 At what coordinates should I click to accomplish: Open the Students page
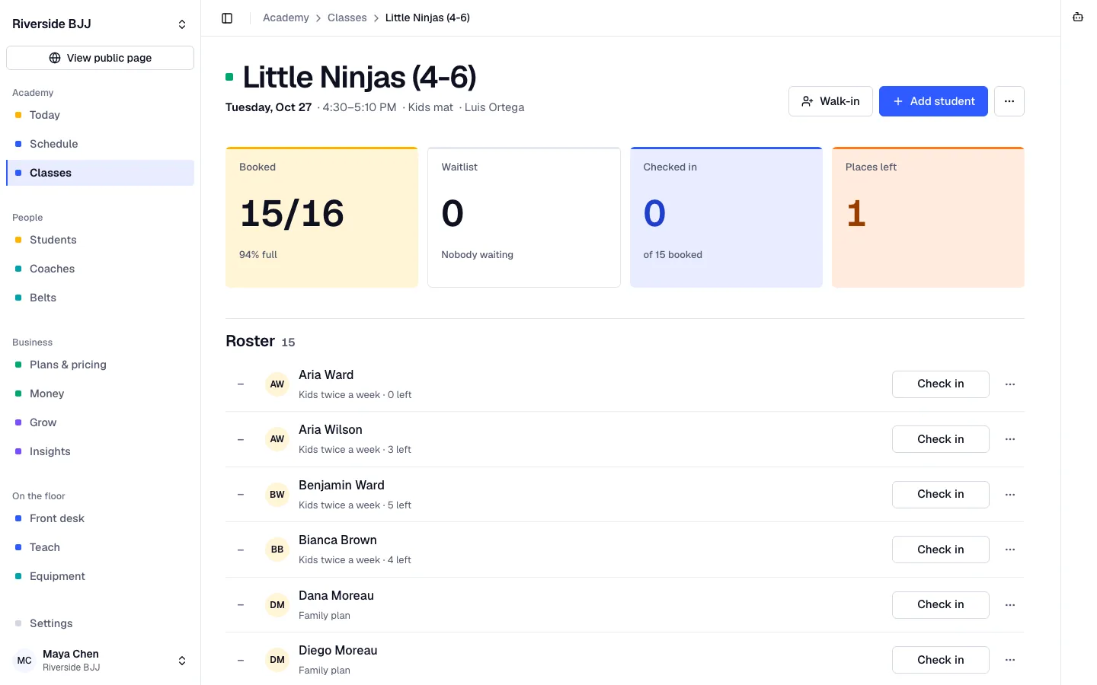(x=100, y=240)
